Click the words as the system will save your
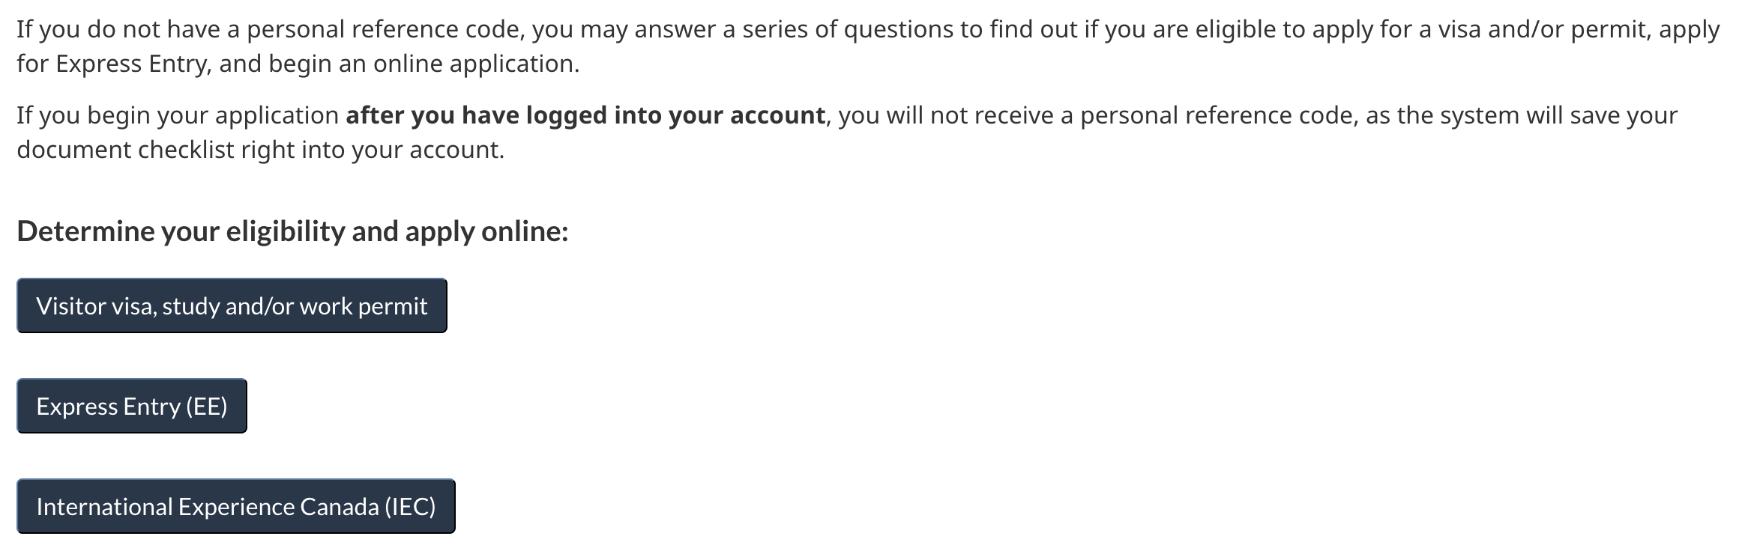 coord(1522,115)
